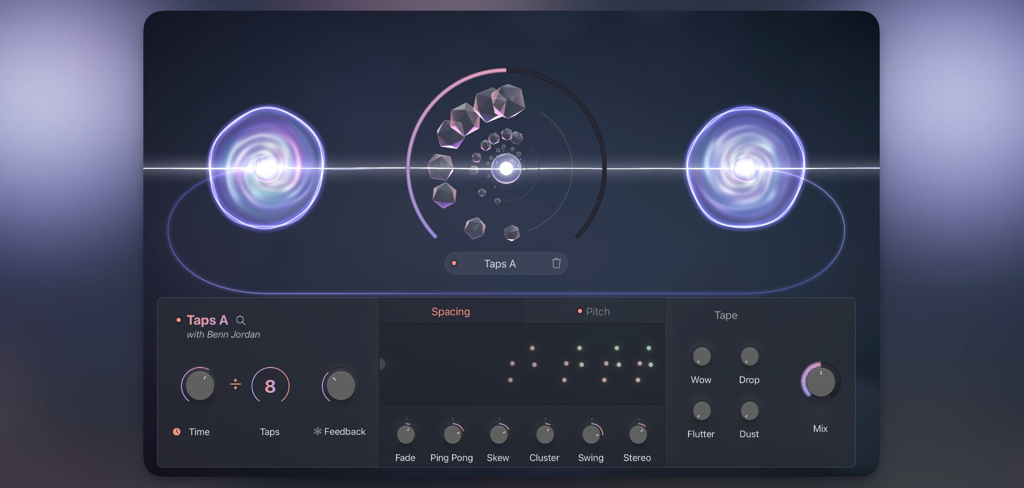Open preset search with the magnifier icon
The width and height of the screenshot is (1024, 488).
[240, 320]
